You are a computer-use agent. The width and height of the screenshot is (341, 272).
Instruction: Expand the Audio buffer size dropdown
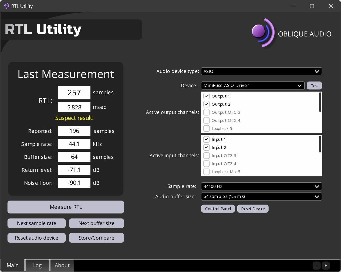pos(261,197)
